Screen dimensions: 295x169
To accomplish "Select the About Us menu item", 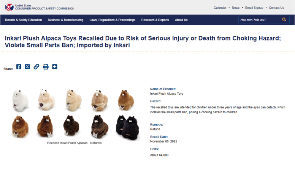I will tap(181, 20).
